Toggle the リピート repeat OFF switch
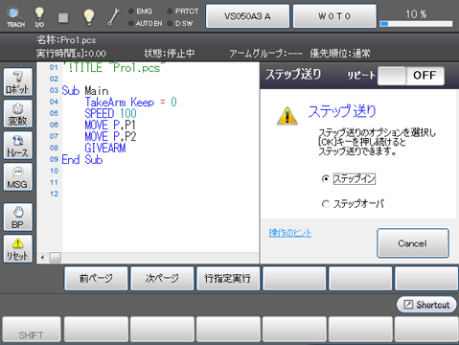 click(x=411, y=76)
